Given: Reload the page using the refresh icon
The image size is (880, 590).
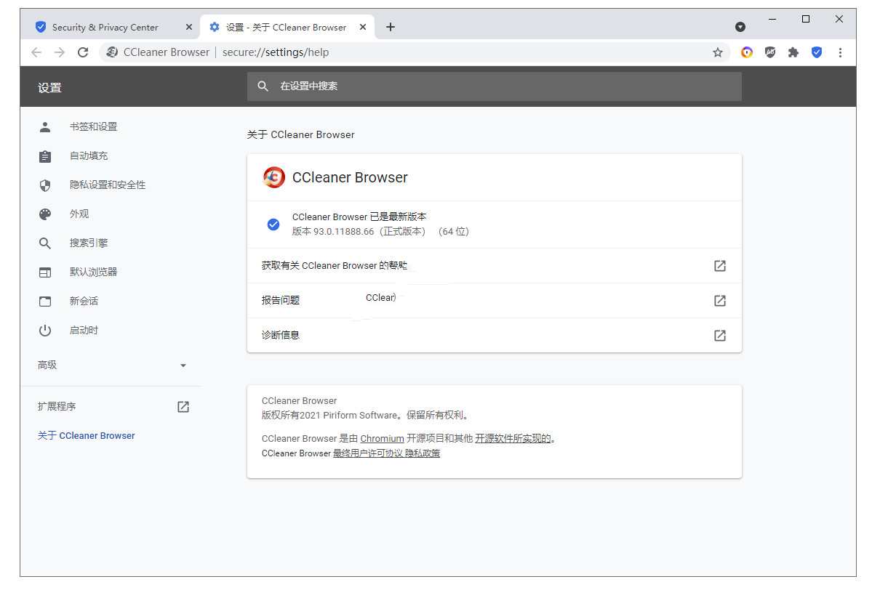Looking at the screenshot, I should [83, 52].
